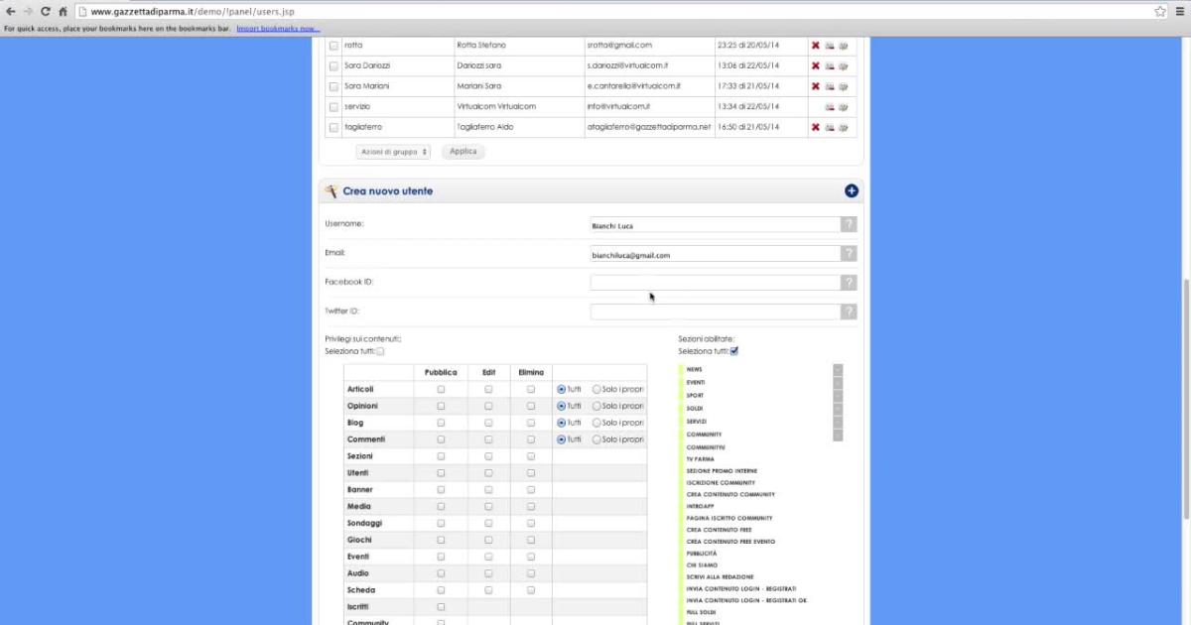1191x625 pixels.
Task: Open the Azioni di gruppo dropdown
Action: tap(394, 152)
